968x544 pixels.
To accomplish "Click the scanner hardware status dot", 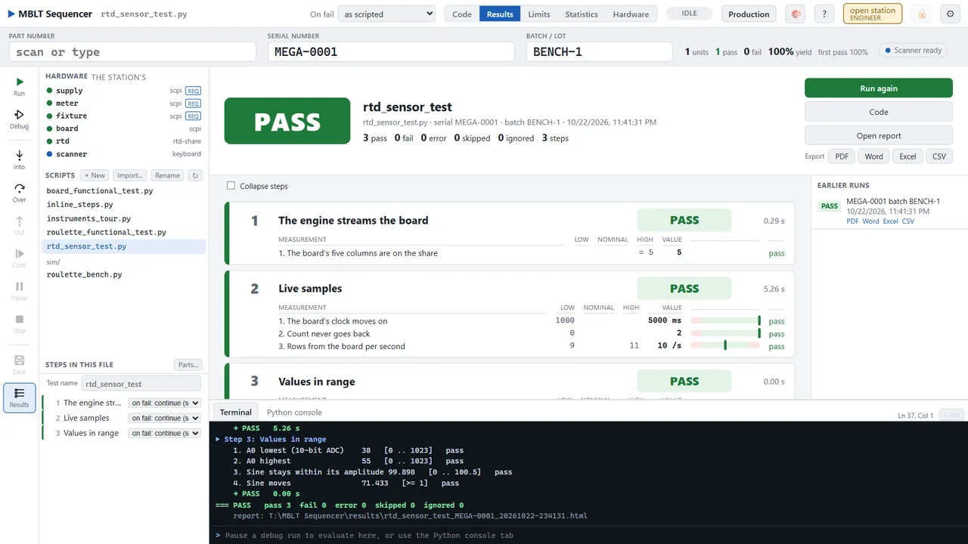I will tap(49, 154).
